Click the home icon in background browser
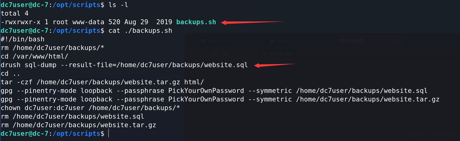Viewport: 460px width, 141px height. (225, 54)
